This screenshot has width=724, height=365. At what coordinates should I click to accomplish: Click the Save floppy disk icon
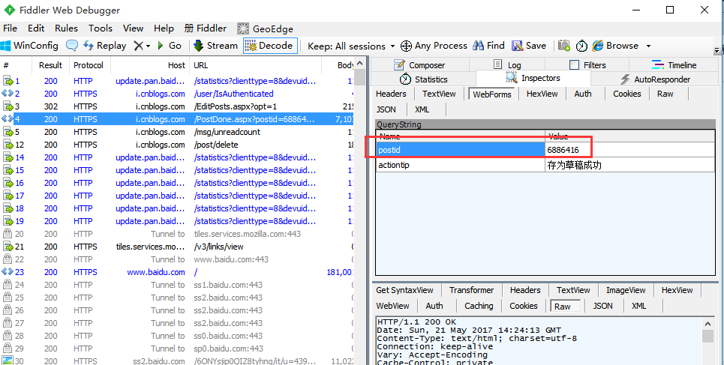point(517,46)
